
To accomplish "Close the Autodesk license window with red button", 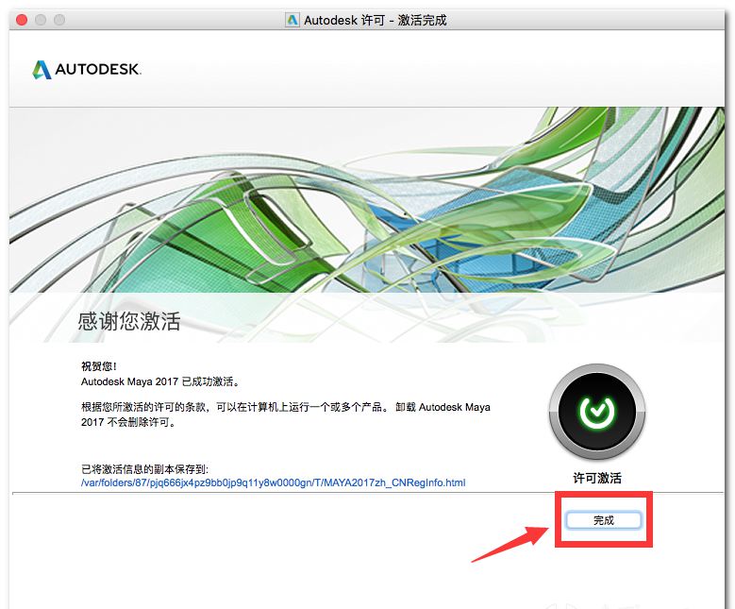I will [x=22, y=20].
